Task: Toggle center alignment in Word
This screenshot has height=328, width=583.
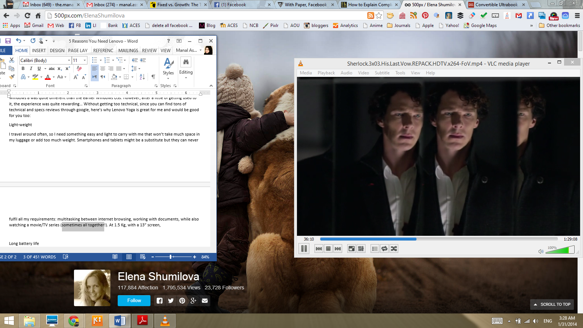Action: click(x=103, y=69)
